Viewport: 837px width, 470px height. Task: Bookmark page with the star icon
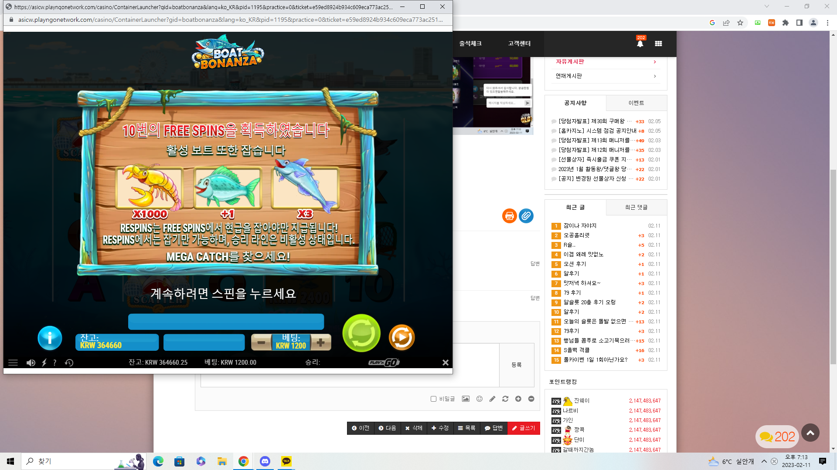tap(740, 23)
